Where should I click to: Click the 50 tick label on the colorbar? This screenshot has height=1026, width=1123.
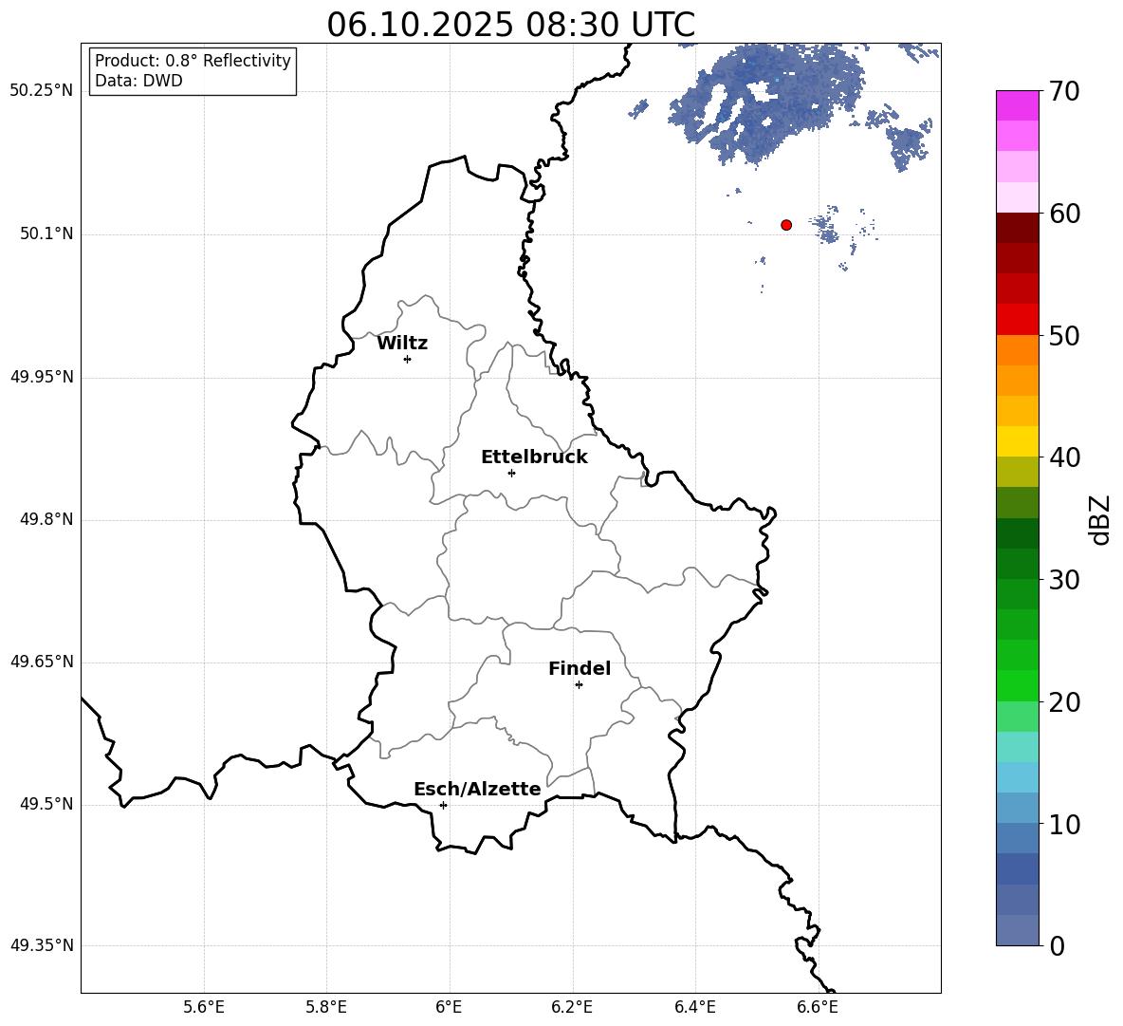pos(1064,335)
